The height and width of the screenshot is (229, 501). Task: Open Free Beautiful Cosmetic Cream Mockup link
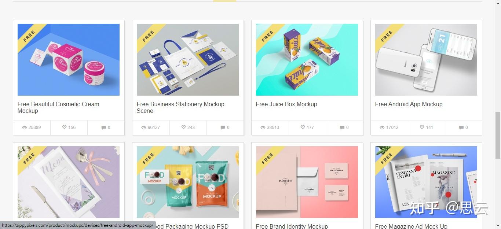[x=58, y=107]
